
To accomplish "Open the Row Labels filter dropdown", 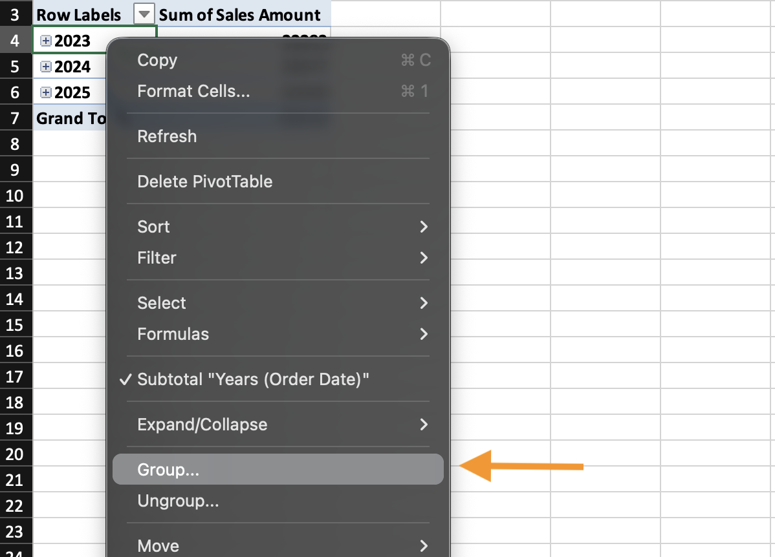I will point(144,14).
